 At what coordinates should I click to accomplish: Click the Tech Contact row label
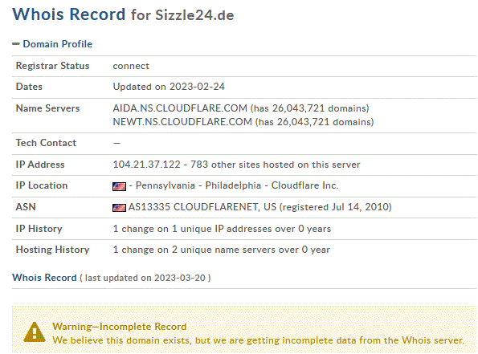point(46,143)
